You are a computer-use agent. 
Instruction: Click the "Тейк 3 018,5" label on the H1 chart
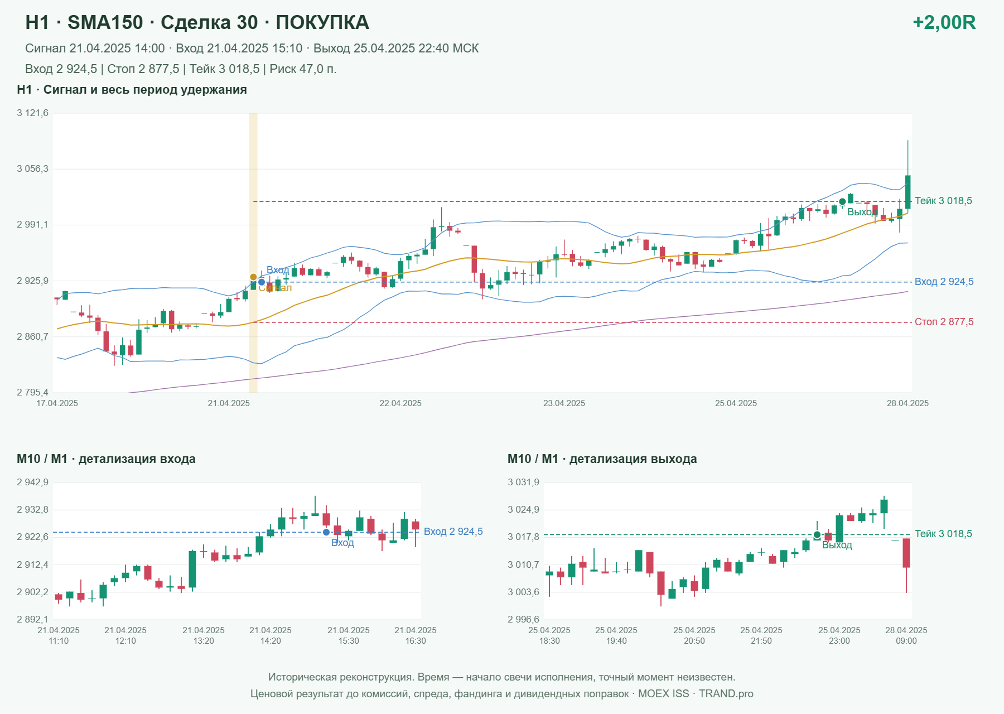943,201
